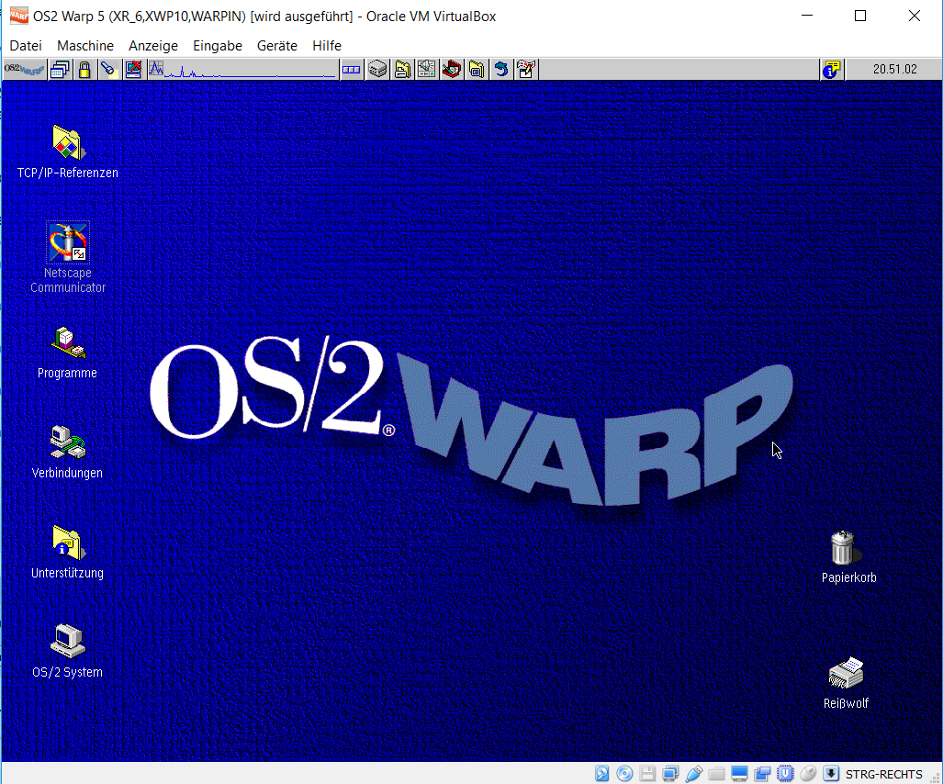The image size is (943, 784).
Task: Click the information icon beside the clock
Action: click(832, 70)
